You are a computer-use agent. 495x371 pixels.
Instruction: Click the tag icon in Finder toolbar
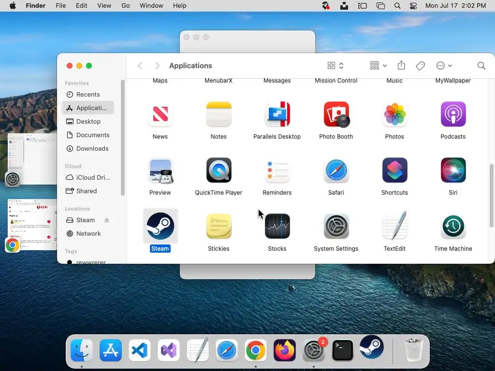coord(420,66)
